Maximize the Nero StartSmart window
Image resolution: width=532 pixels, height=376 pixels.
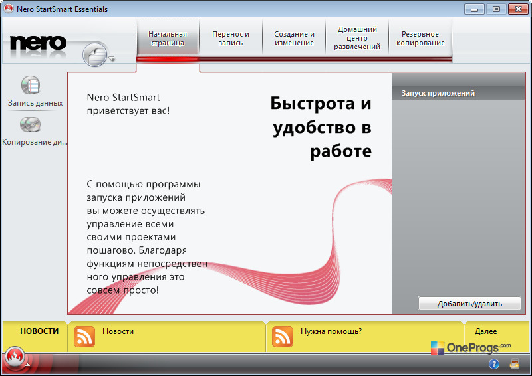[x=496, y=9]
